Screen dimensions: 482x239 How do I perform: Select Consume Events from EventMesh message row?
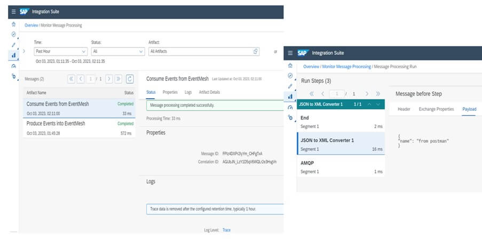coord(79,108)
